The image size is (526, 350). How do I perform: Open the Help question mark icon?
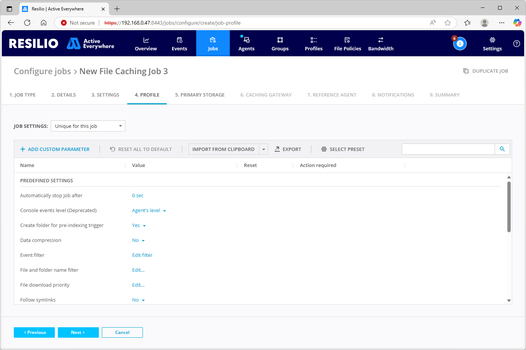[516, 43]
